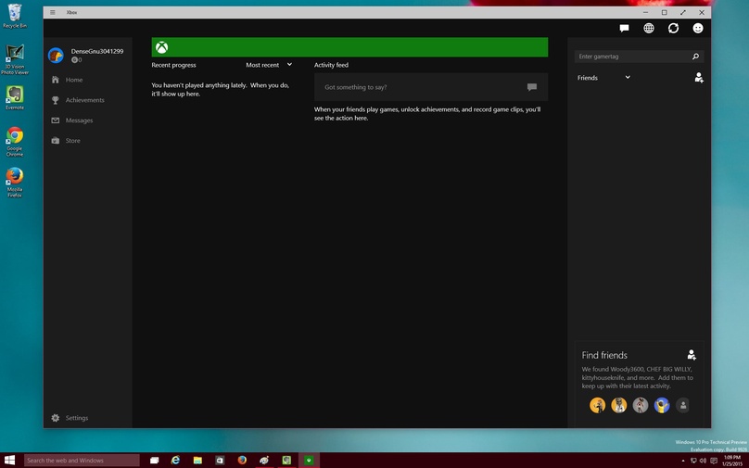Click the magnifier icon beside Enter gamertag
The width and height of the screenshot is (749, 468).
coord(695,57)
